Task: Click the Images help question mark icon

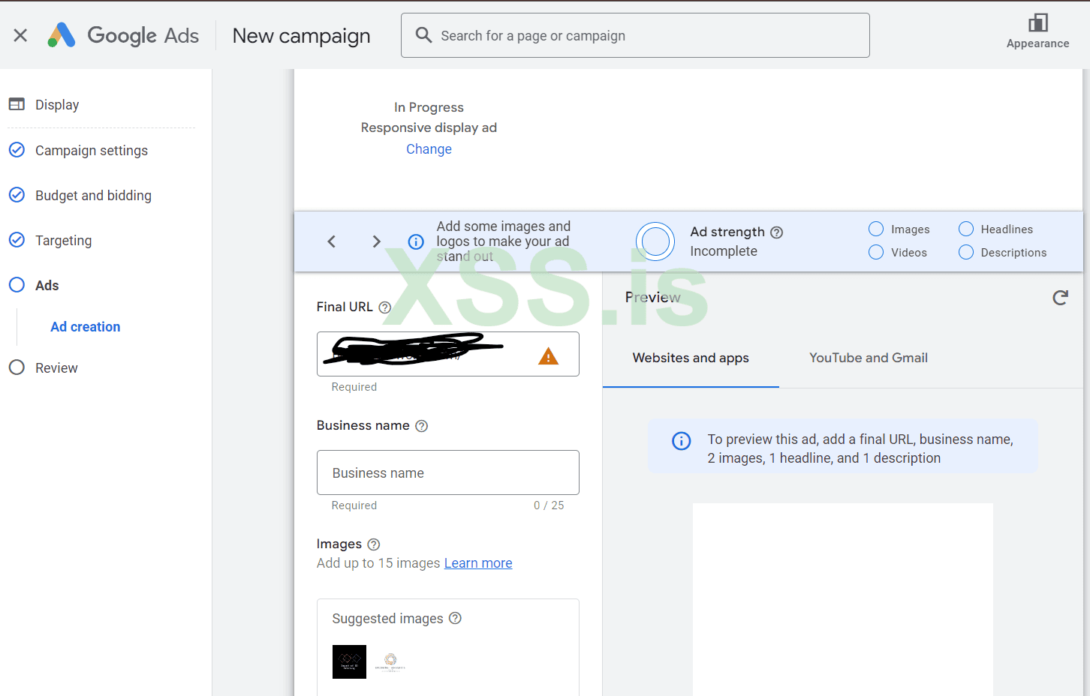Action: coord(374,544)
